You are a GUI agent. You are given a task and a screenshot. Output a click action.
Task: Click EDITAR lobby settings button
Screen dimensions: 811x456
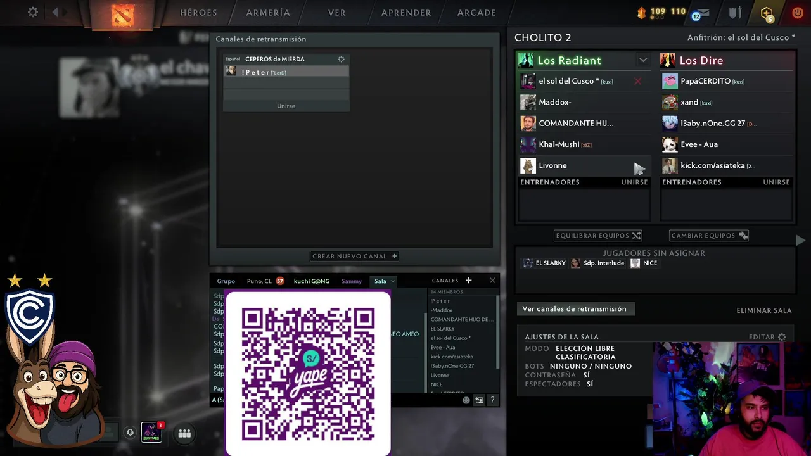click(x=767, y=337)
